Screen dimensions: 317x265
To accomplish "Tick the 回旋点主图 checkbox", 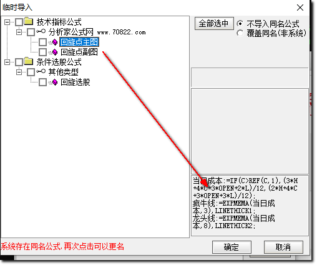I will click(x=42, y=42).
